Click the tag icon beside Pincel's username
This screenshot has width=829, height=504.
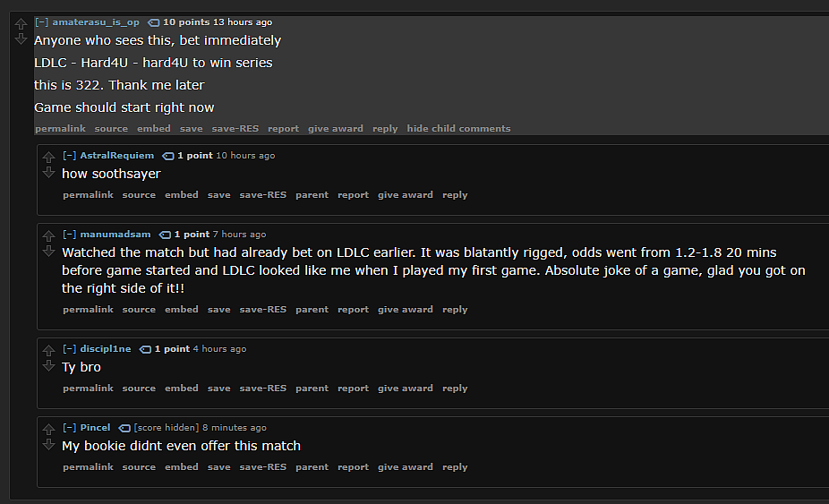[x=124, y=428]
